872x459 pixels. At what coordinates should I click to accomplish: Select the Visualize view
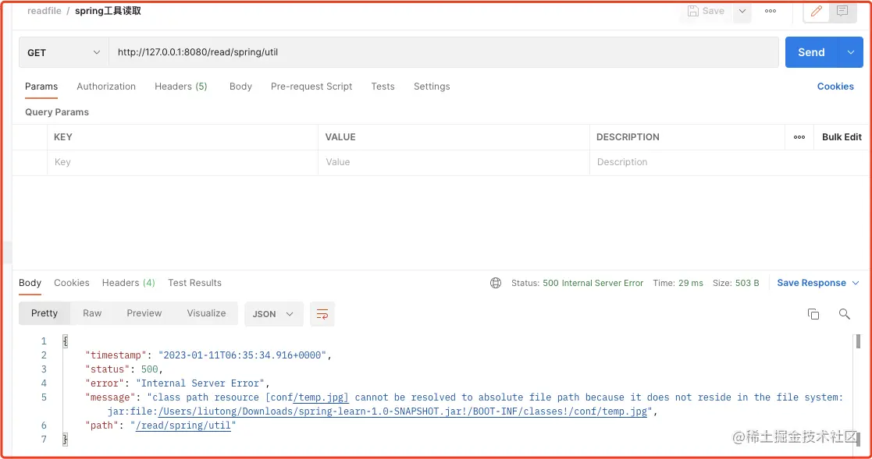tap(206, 313)
